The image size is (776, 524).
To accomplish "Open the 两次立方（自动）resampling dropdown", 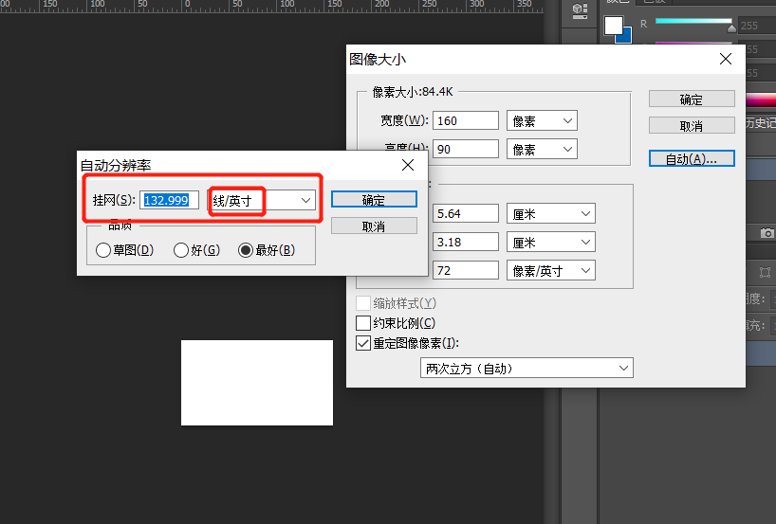I will (527, 369).
